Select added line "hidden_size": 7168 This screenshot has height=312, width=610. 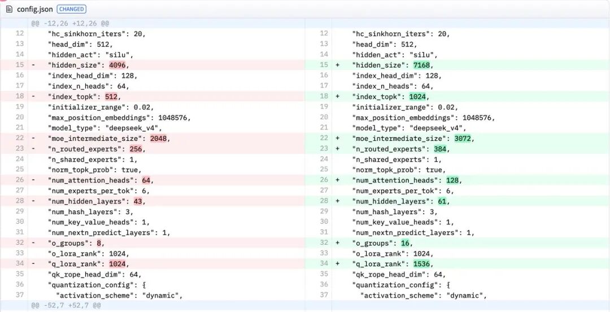tap(457, 65)
